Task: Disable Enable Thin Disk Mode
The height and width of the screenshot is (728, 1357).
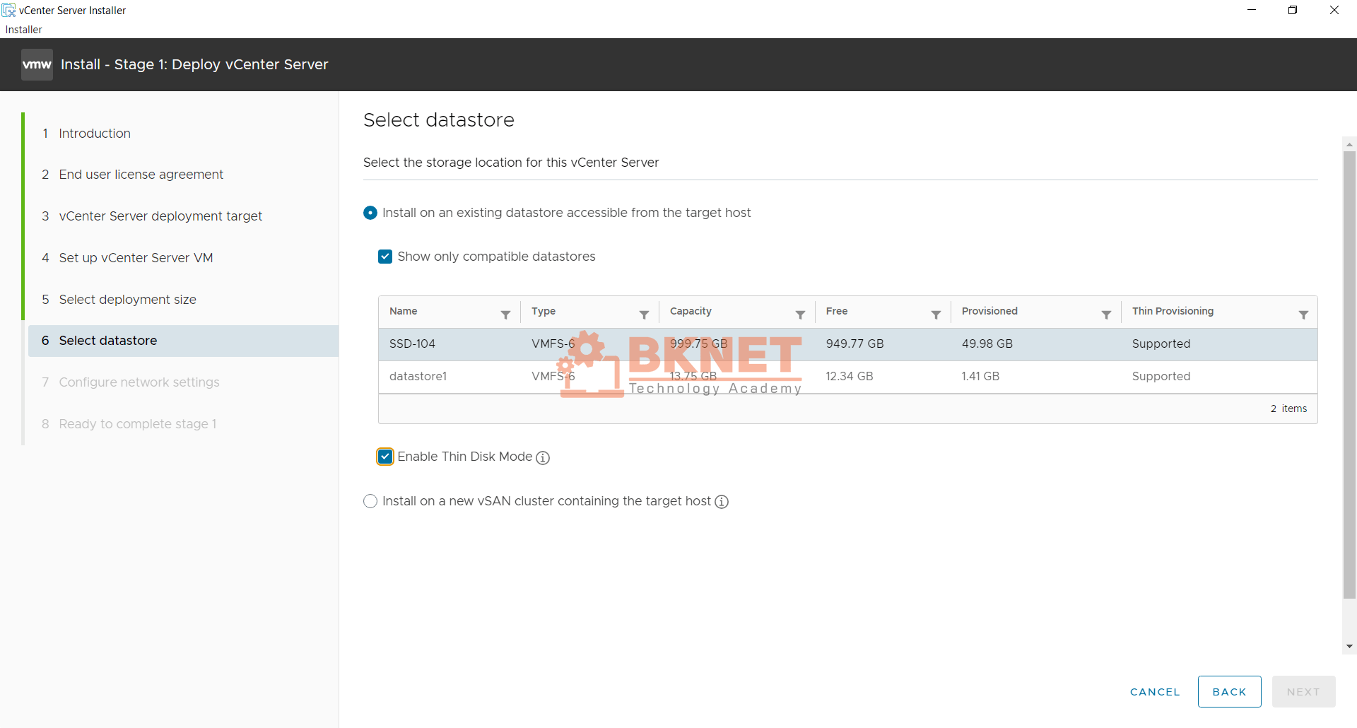Action: (385, 457)
